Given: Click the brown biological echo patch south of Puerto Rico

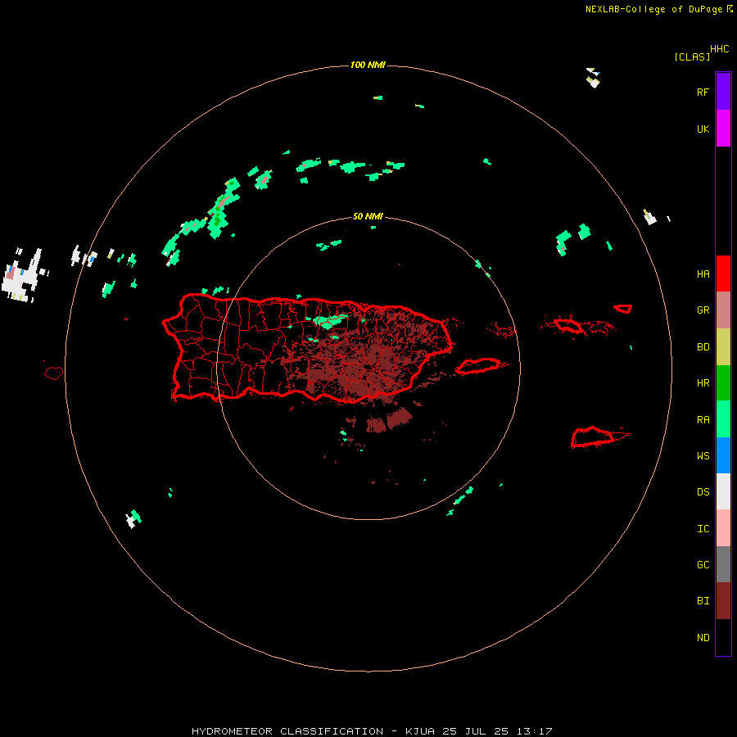Looking at the screenshot, I should (x=389, y=421).
